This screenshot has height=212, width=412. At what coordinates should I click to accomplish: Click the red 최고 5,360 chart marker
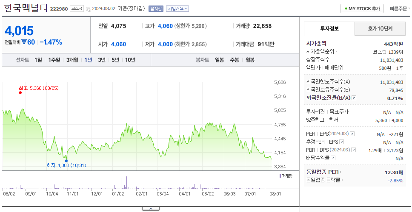[20, 92]
